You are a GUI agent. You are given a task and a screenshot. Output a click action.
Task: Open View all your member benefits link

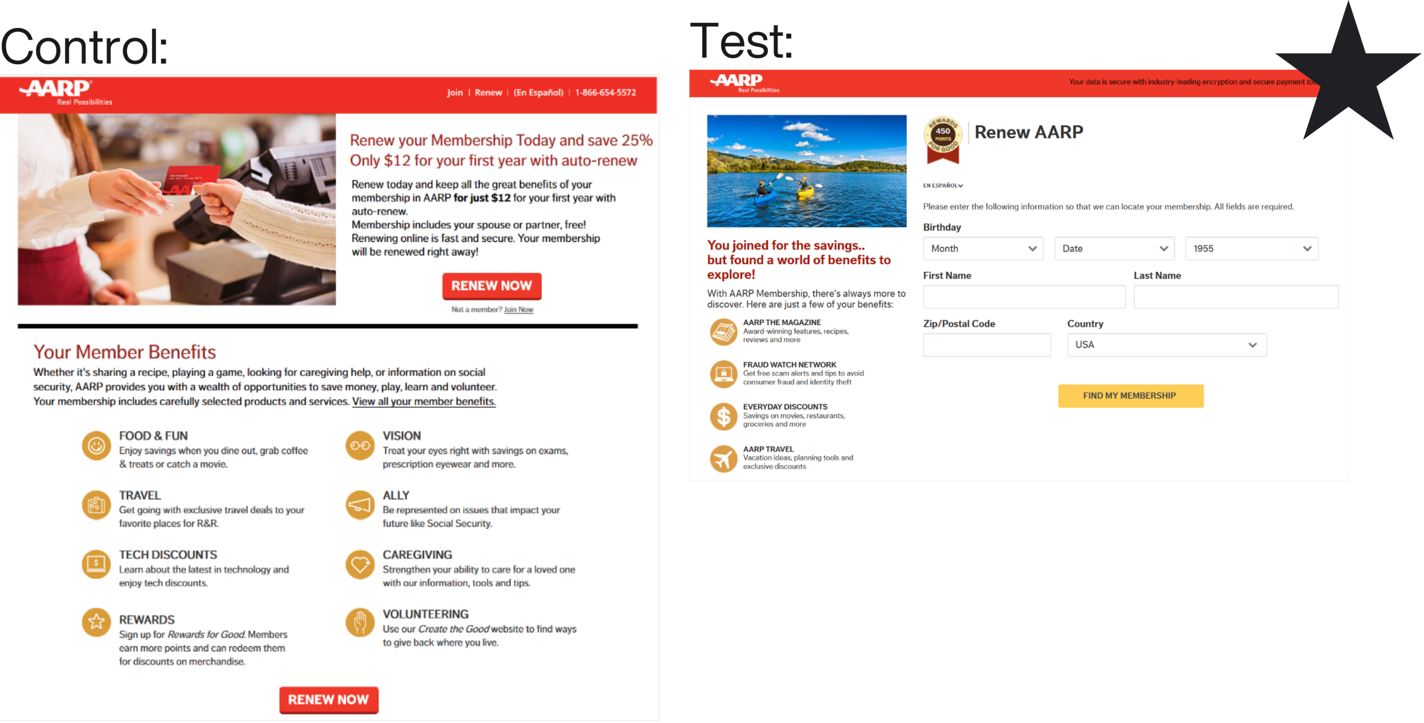point(424,402)
